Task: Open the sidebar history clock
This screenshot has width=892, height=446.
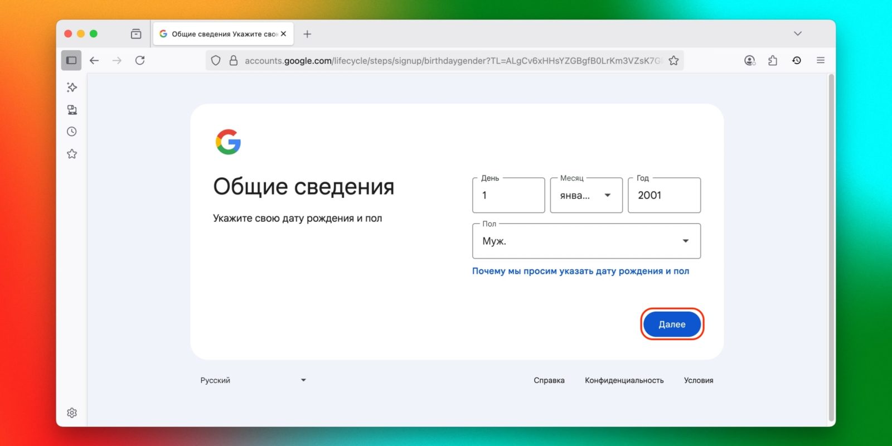Action: pyautogui.click(x=72, y=132)
